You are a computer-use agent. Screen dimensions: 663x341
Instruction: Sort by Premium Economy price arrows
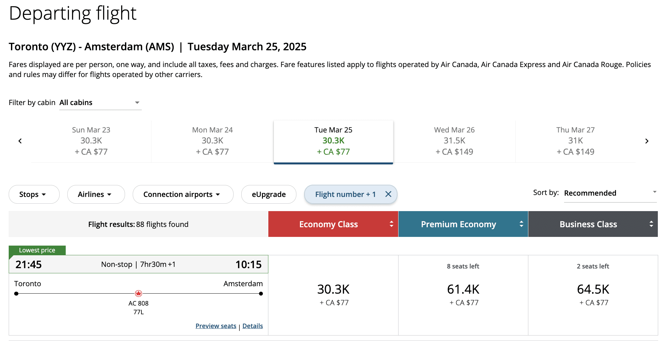pyautogui.click(x=521, y=224)
